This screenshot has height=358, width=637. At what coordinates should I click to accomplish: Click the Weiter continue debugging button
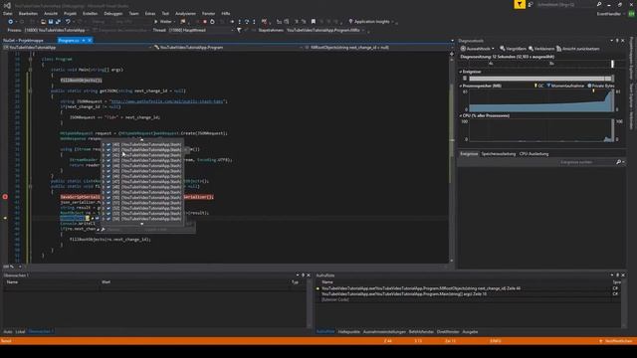click(163, 22)
